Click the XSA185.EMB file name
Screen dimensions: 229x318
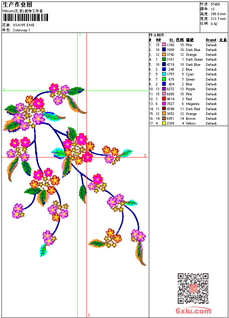[24, 25]
